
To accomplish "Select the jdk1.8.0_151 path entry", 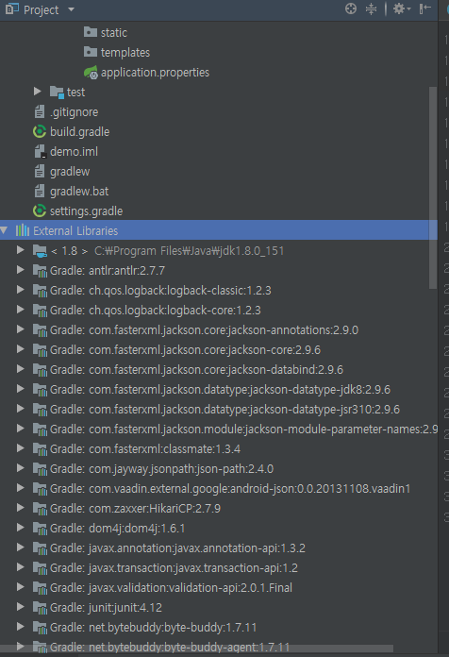I will pyautogui.click(x=189, y=251).
